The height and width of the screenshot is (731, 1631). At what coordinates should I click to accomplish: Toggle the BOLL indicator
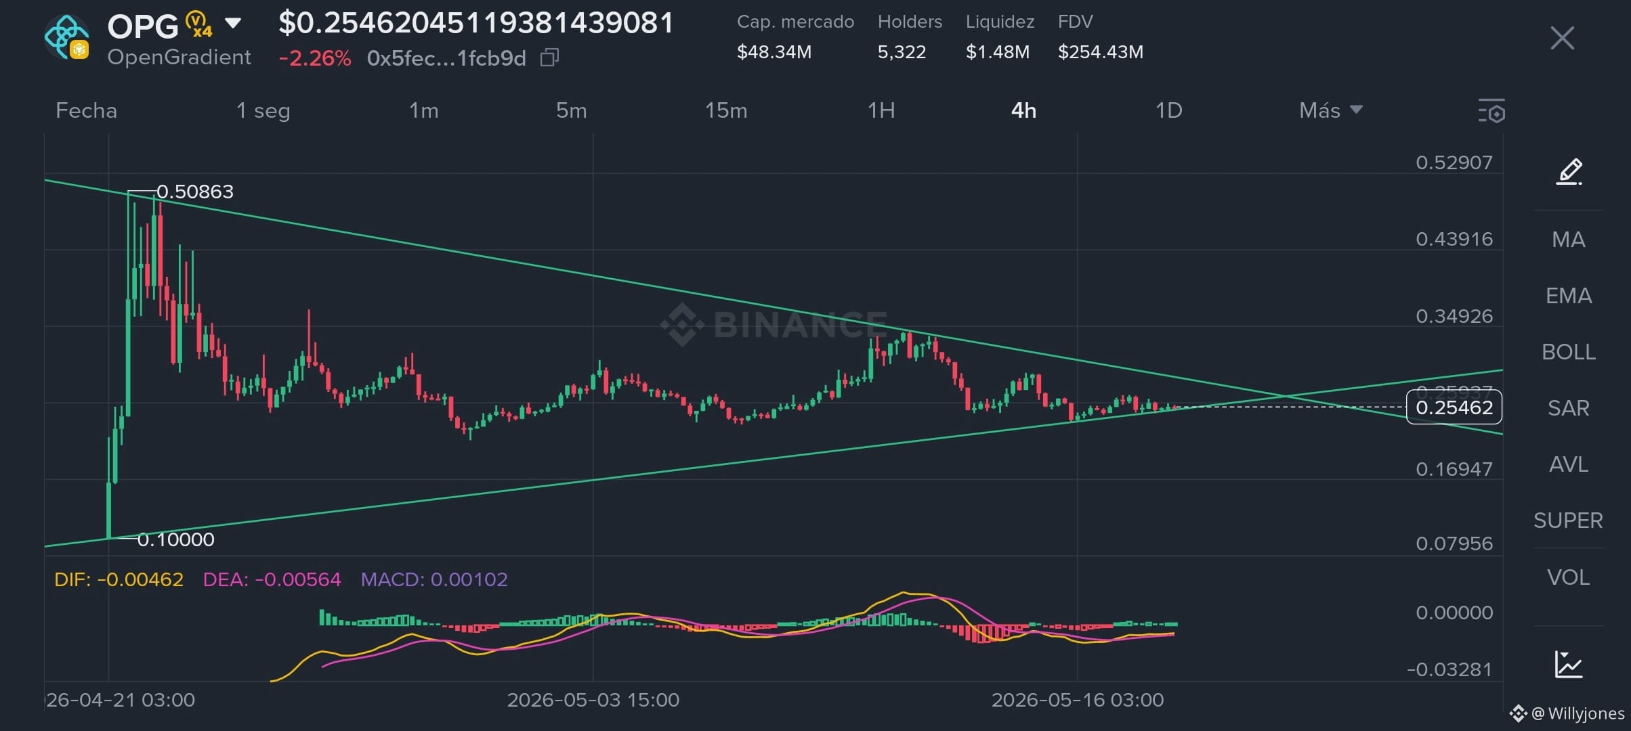tap(1569, 352)
